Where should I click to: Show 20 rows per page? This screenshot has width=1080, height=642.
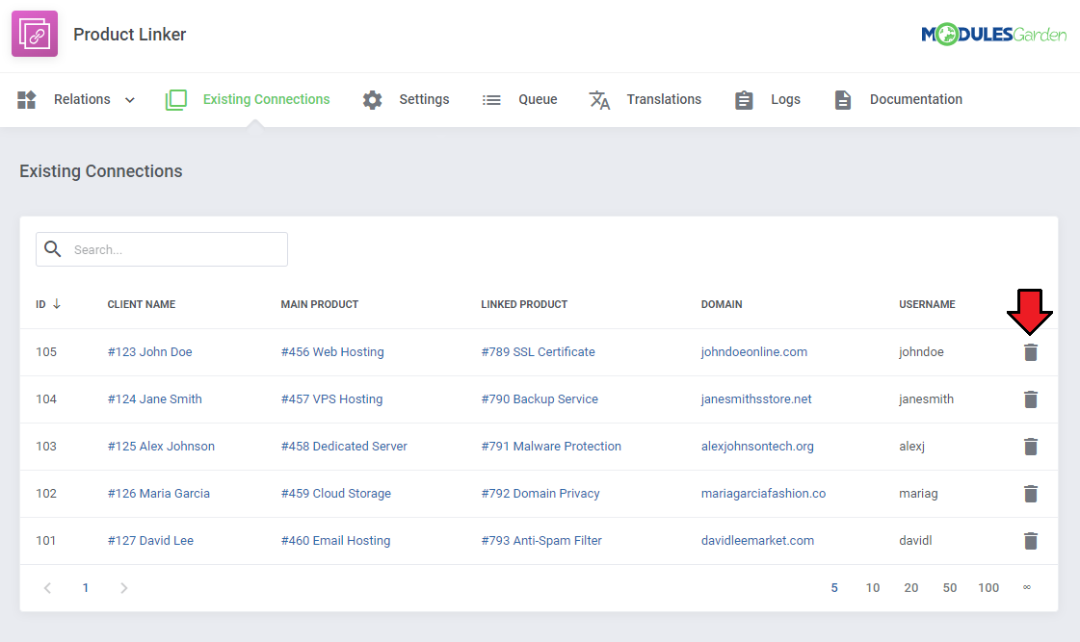[911, 588]
